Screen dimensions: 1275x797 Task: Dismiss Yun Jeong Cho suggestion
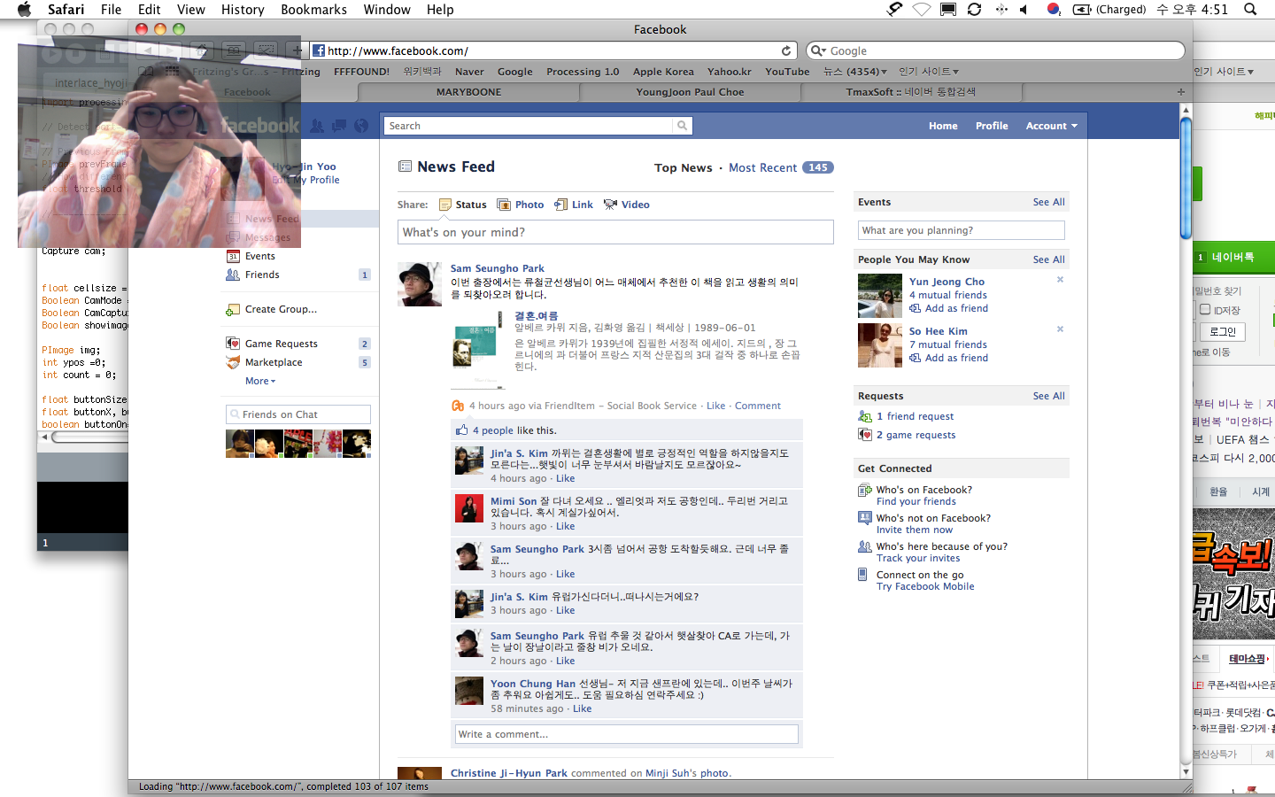pos(1060,280)
